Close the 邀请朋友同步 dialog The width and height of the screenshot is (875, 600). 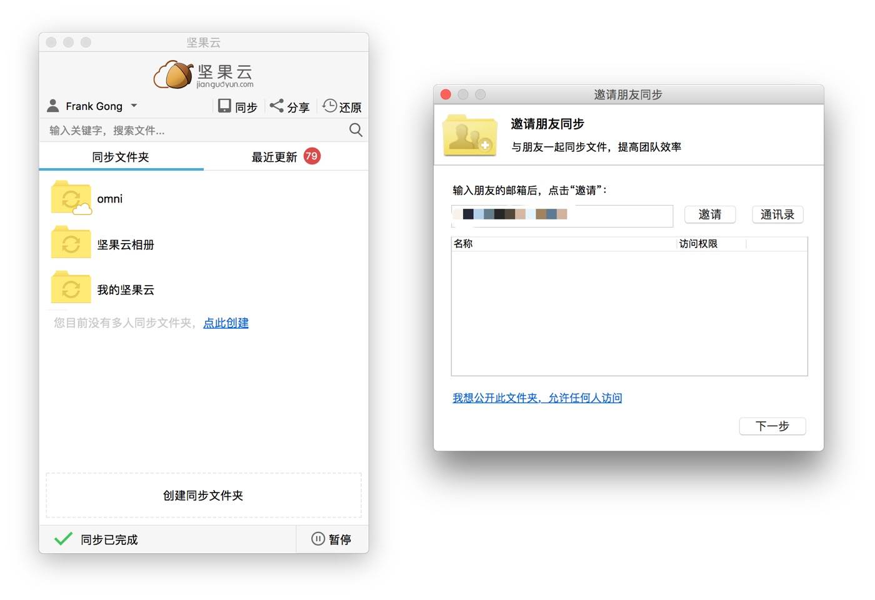[x=446, y=94]
